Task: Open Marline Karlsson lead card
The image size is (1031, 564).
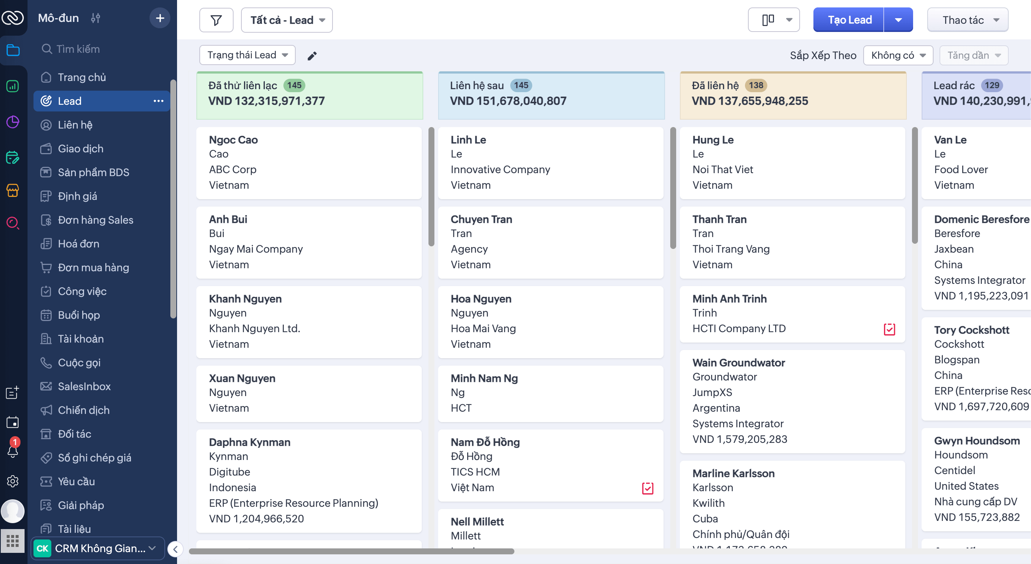Action: pyautogui.click(x=793, y=505)
